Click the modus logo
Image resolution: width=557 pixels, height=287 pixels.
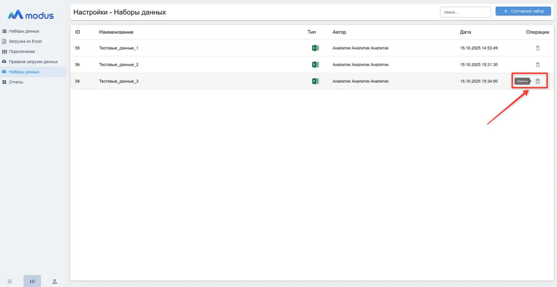point(31,15)
